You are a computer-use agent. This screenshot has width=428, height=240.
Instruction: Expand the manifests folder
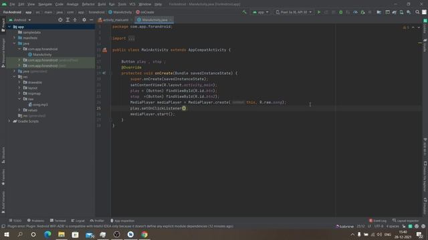[x=15, y=38]
